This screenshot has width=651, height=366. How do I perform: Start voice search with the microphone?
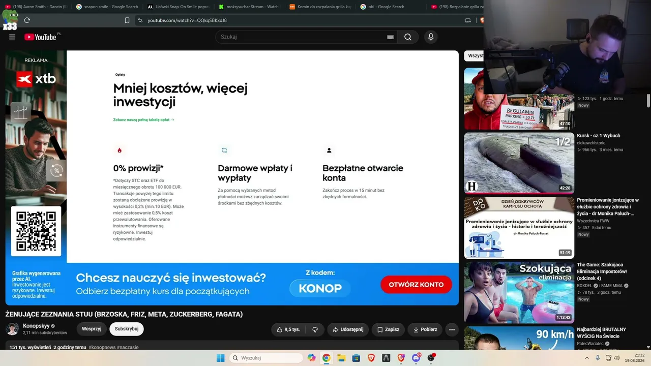(431, 37)
